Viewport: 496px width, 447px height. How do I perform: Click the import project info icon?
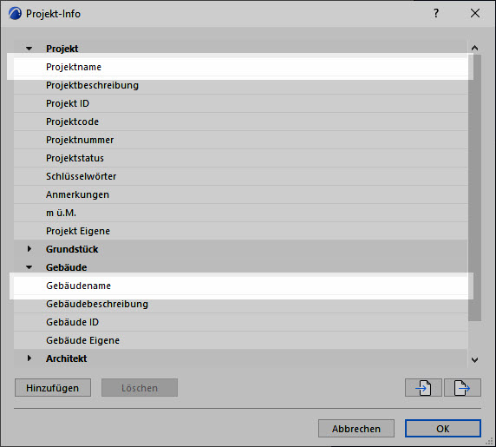tap(423, 387)
